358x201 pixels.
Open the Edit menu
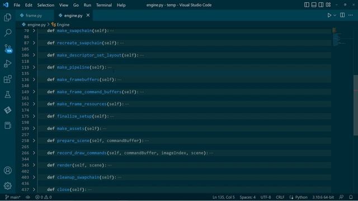(29, 5)
